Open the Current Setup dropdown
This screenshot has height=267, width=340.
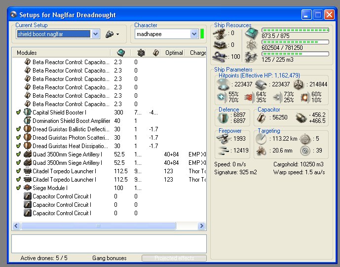pyautogui.click(x=96, y=34)
